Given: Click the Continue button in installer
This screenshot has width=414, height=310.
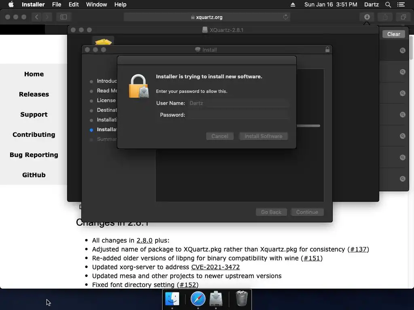Looking at the screenshot, I should tap(307, 212).
